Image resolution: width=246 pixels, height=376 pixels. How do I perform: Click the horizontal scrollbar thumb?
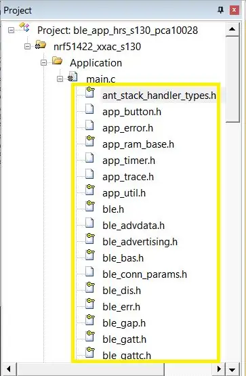click(x=90, y=369)
